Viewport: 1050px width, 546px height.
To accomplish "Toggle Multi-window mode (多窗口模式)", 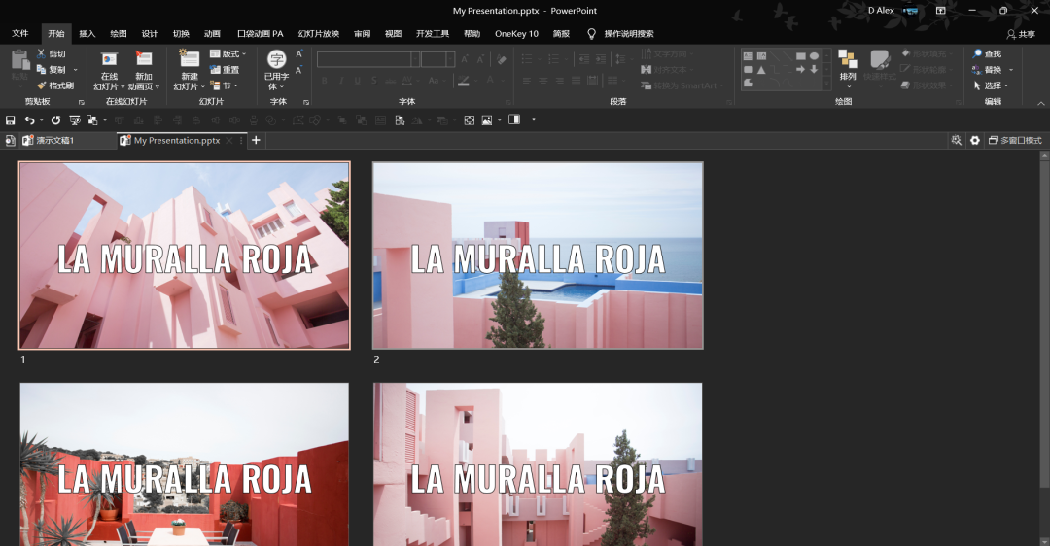I will 1016,141.
